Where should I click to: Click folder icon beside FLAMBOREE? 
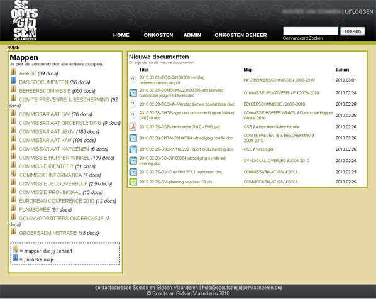click(13, 208)
